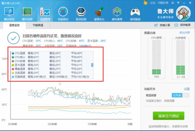Screen dimensions: 195x131
Task: Click 优化内存 optimize memory link
Action: [185, 33]
